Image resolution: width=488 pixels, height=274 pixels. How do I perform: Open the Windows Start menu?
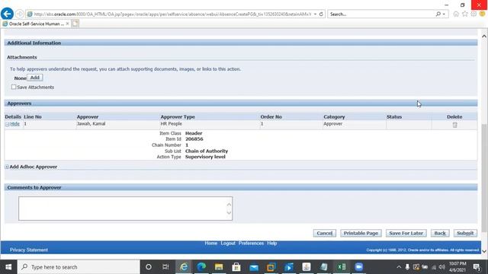click(8, 267)
